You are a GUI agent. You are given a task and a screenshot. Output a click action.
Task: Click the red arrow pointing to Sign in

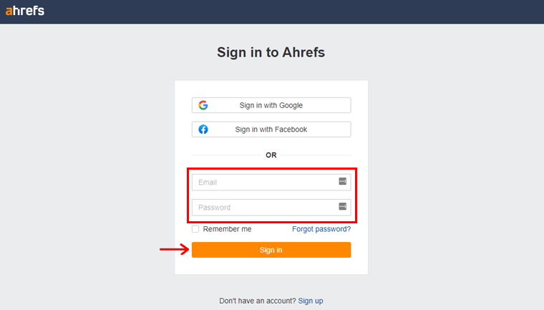click(x=174, y=250)
